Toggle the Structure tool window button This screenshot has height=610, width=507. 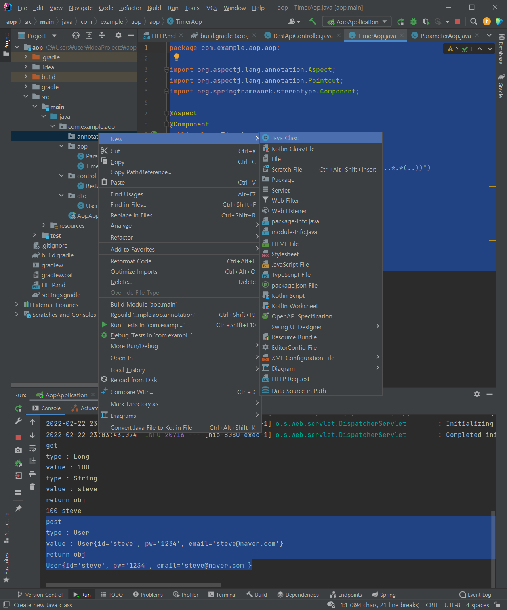click(x=6, y=528)
